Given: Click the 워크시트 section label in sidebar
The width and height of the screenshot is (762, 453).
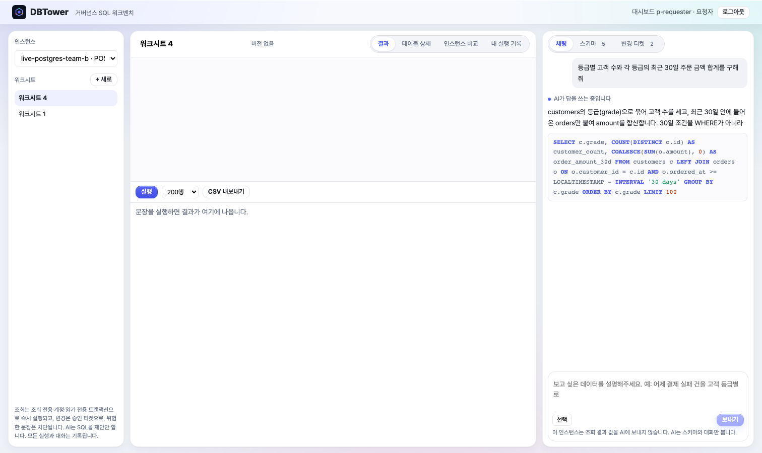Looking at the screenshot, I should coord(25,80).
